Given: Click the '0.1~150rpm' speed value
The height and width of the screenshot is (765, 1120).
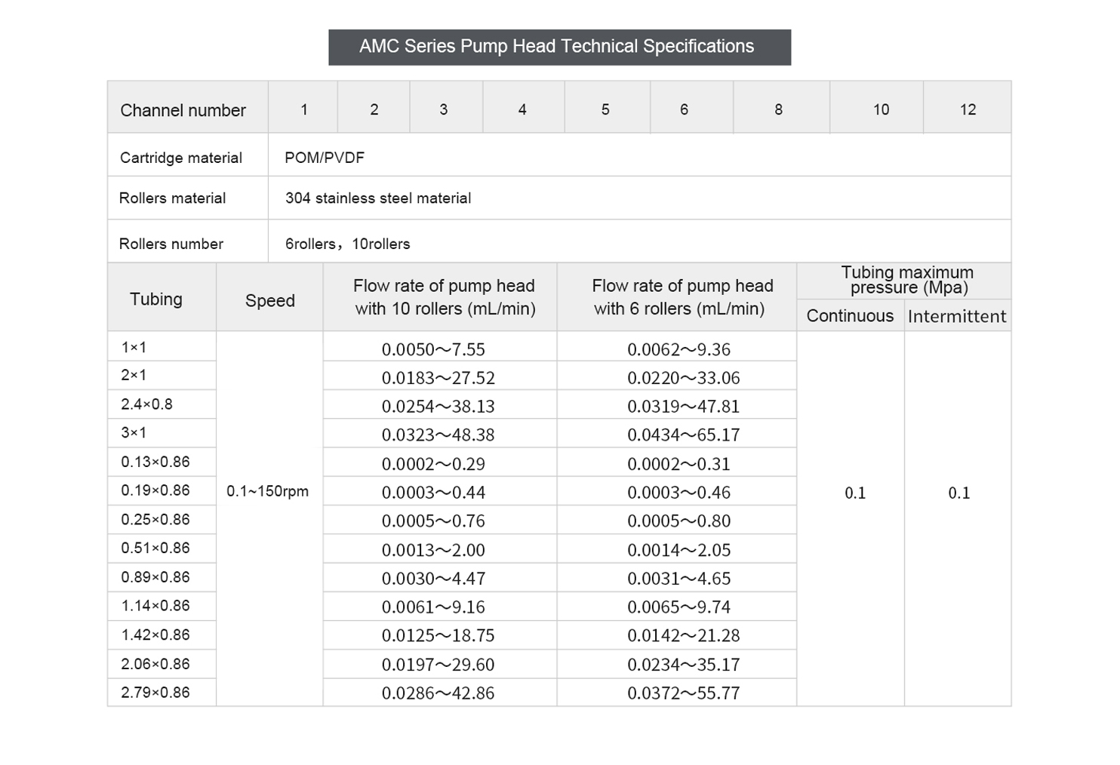Looking at the screenshot, I should click(268, 491).
